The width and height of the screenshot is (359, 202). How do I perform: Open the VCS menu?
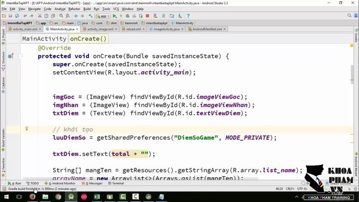click(x=116, y=9)
